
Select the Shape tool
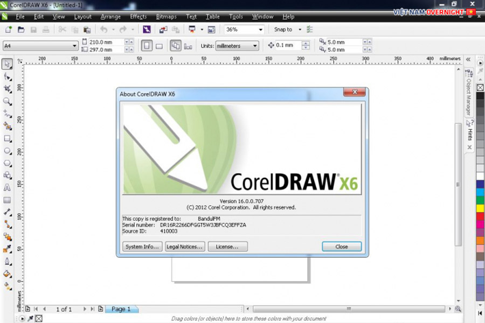[x=7, y=76]
